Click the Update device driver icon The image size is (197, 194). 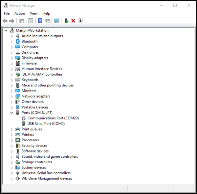pos(67,21)
